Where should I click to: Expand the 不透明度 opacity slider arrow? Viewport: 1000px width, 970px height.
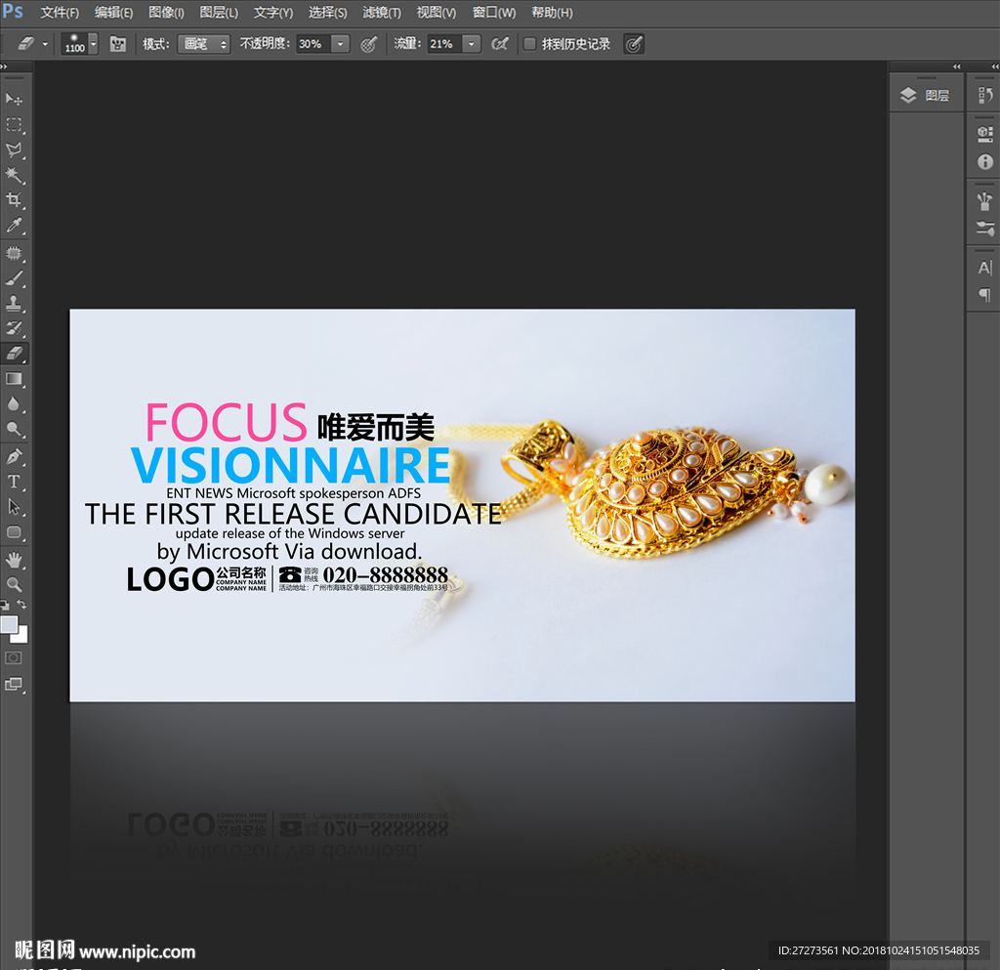coord(340,44)
